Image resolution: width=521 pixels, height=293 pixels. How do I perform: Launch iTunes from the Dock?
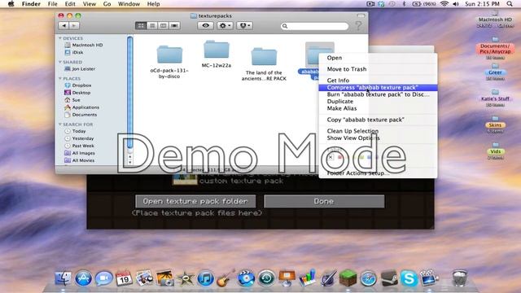[205, 278]
